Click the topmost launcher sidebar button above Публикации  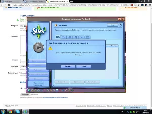click(37, 61)
